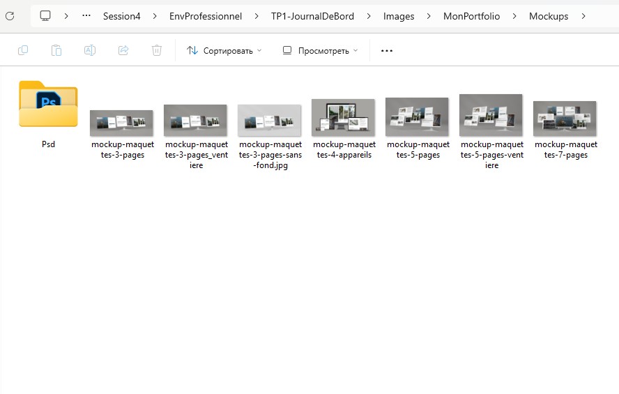Screen dimensions: 619x394
Task: Go to Images folder in breadcrumb
Action: tap(399, 16)
